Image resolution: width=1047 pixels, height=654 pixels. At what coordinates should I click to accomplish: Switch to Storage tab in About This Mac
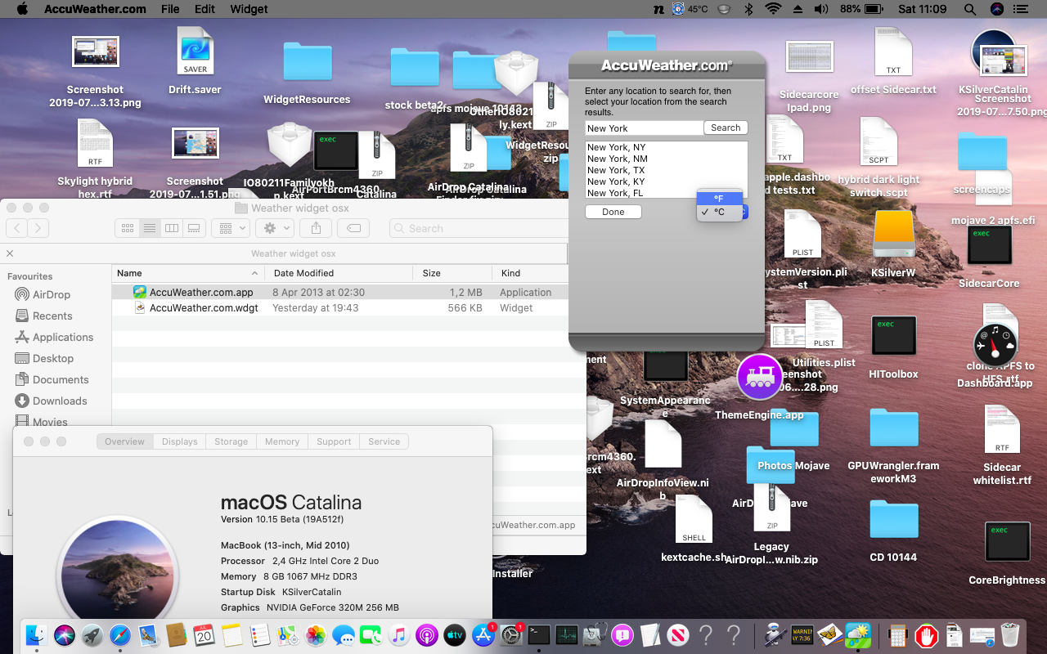(231, 441)
